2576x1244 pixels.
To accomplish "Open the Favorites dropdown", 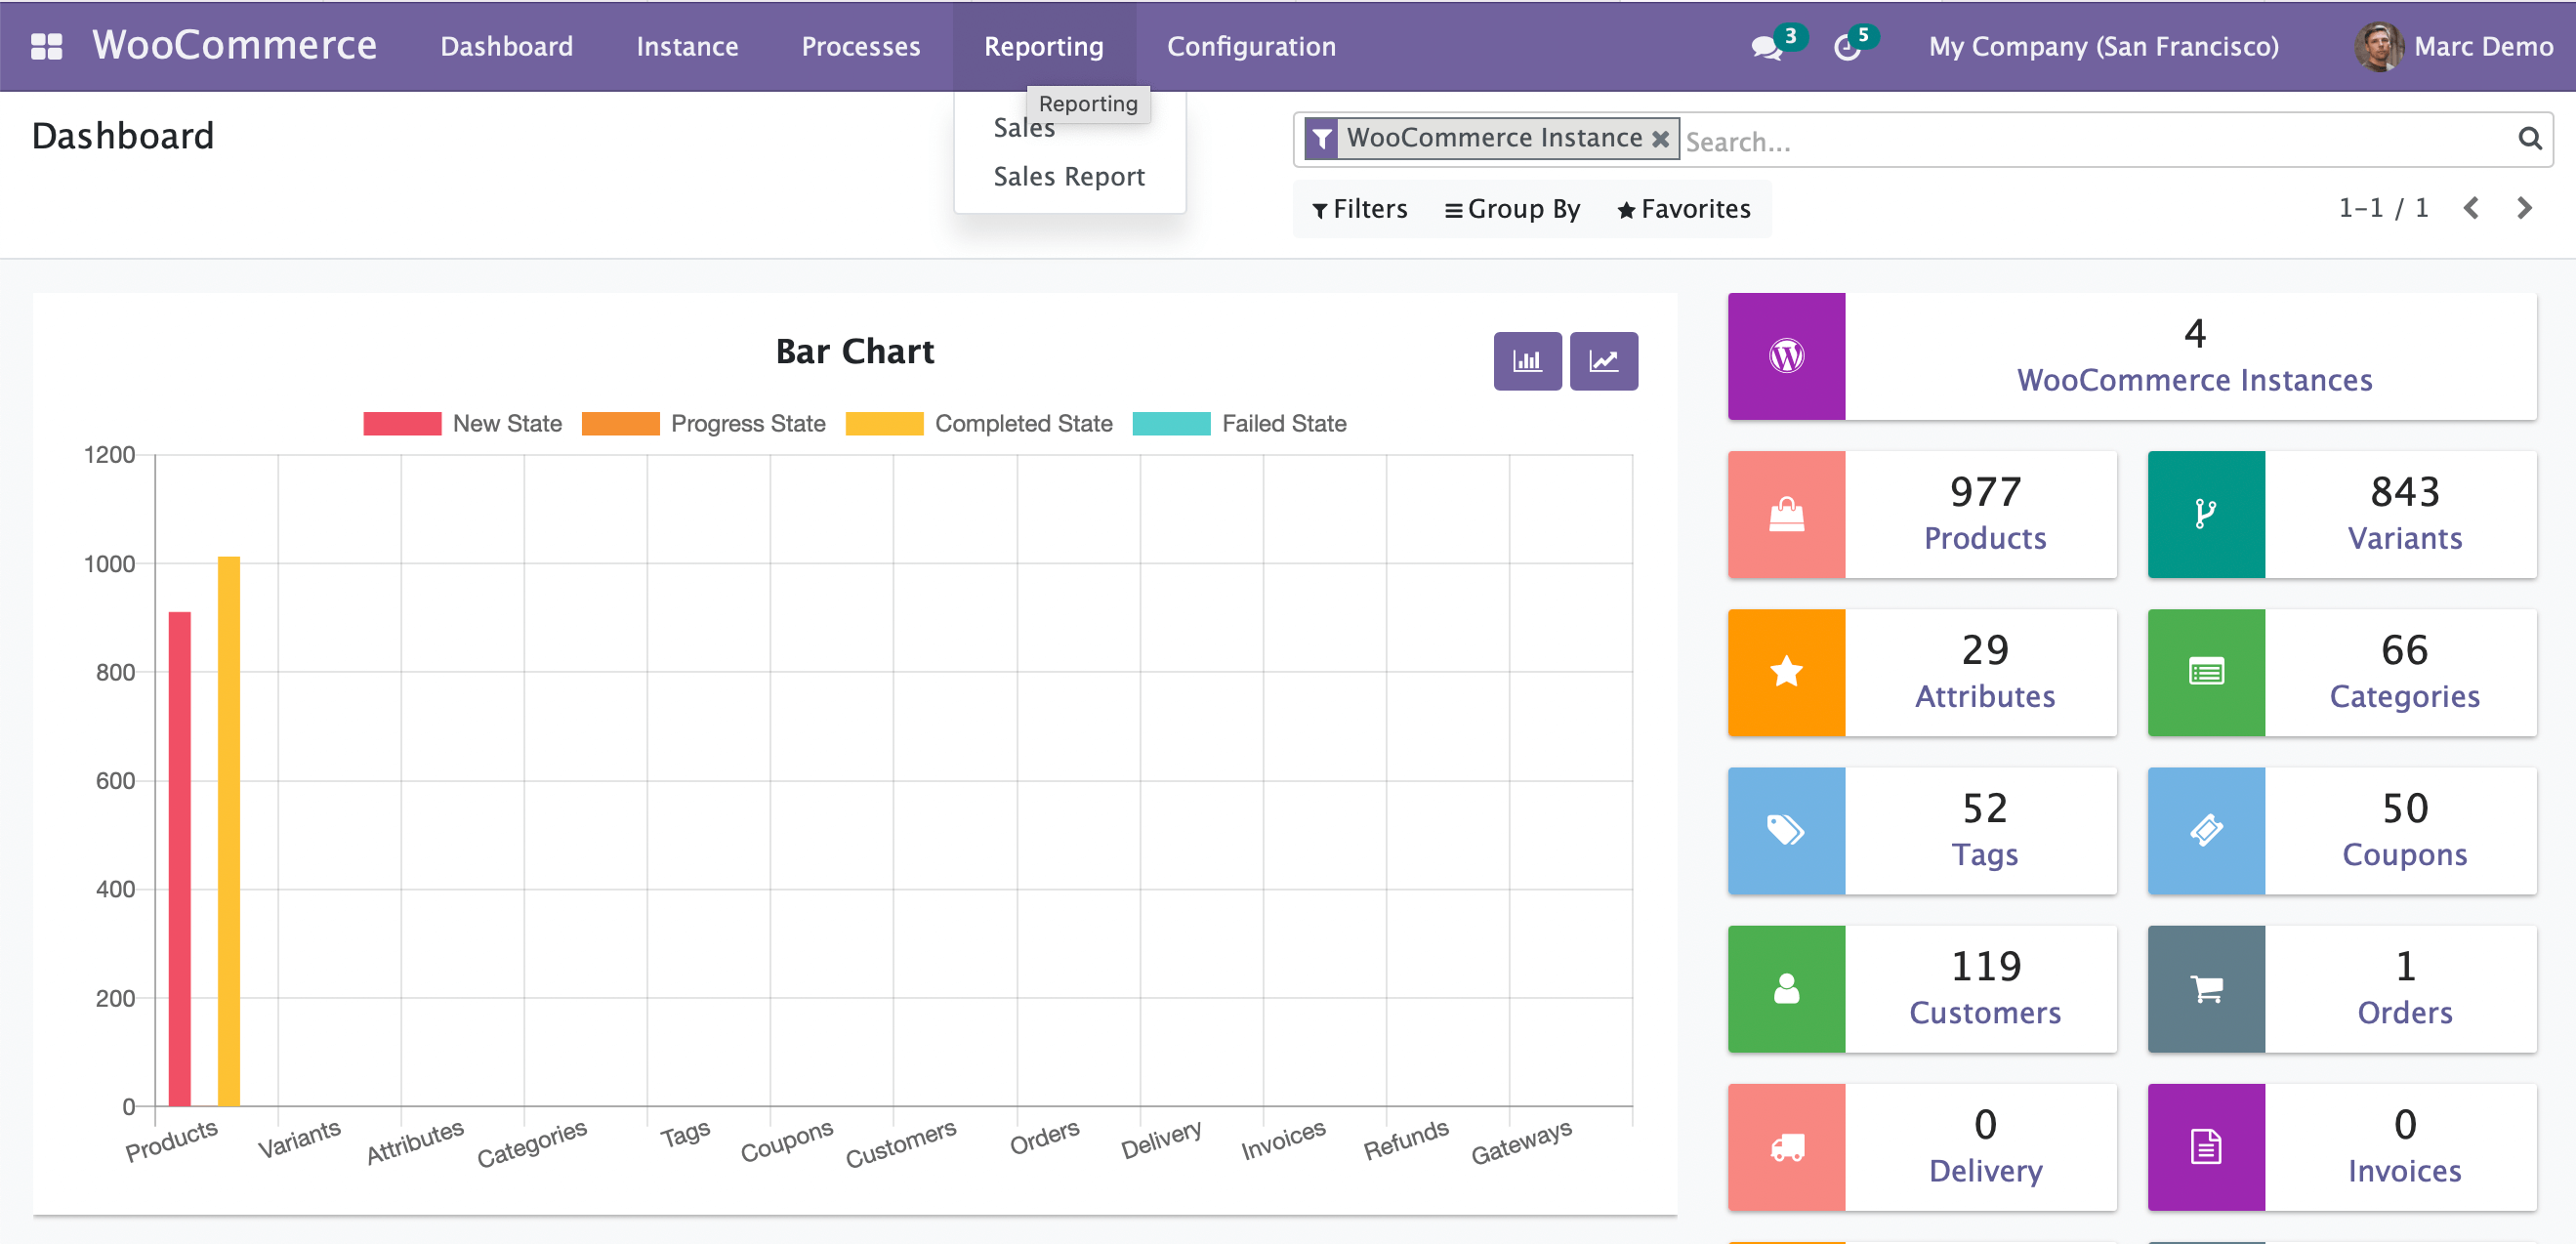I will point(1684,209).
